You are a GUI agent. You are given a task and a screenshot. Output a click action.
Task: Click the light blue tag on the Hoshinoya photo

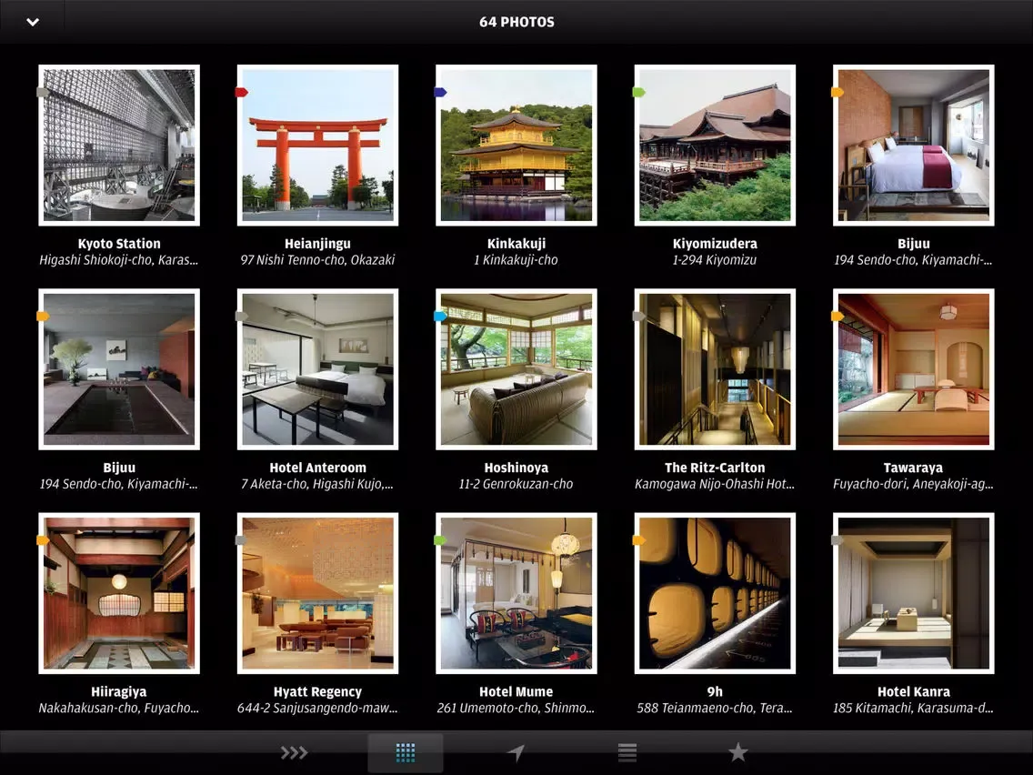click(441, 317)
